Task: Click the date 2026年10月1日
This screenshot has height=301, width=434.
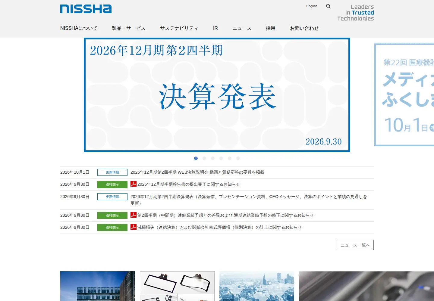Action: 75,172
